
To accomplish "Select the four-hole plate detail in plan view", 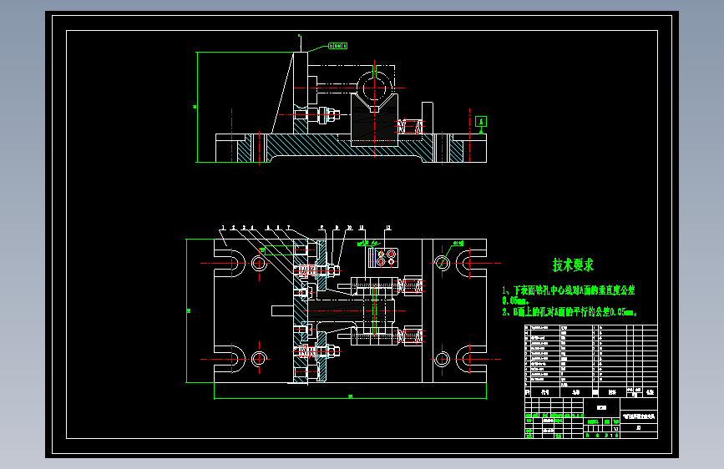I will coord(383,258).
